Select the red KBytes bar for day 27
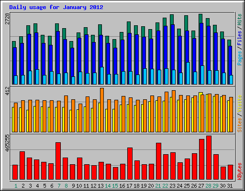 coord(201,159)
